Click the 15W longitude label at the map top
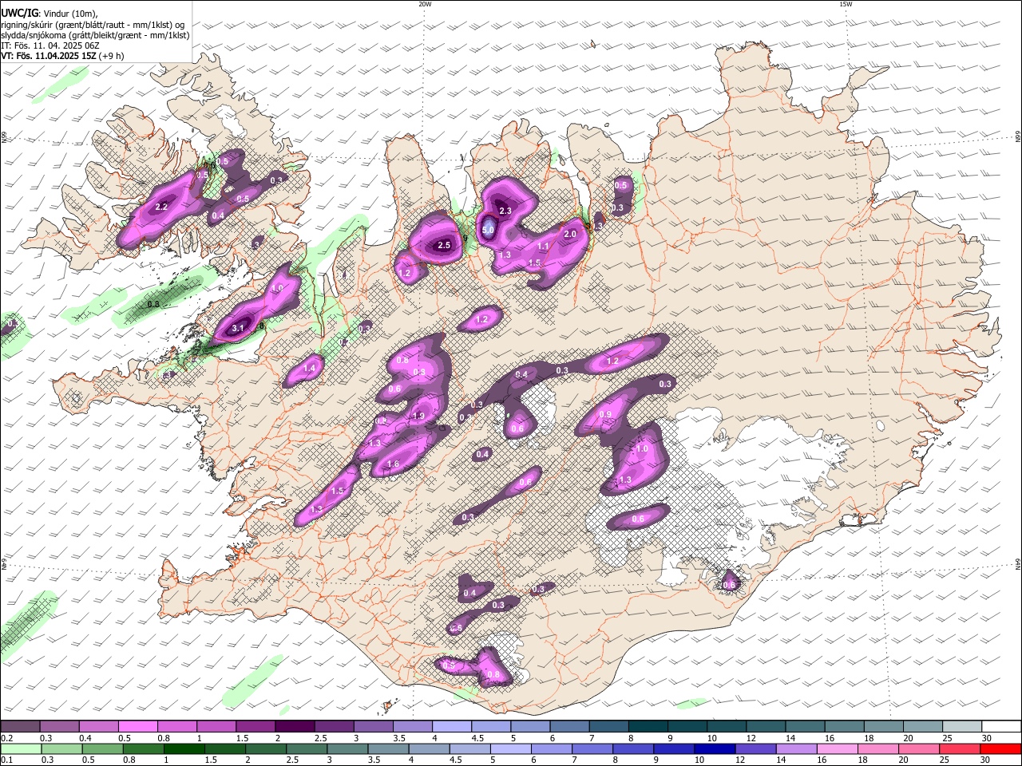The image size is (1022, 766). pos(846,4)
